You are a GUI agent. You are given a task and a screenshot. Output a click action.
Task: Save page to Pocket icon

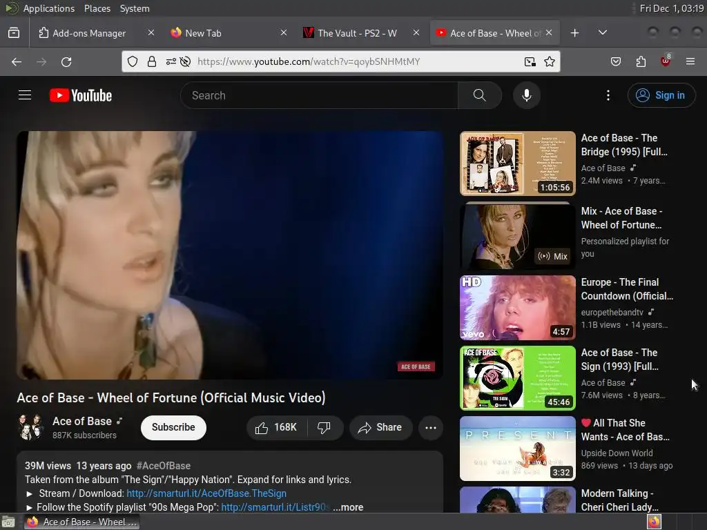tap(616, 61)
